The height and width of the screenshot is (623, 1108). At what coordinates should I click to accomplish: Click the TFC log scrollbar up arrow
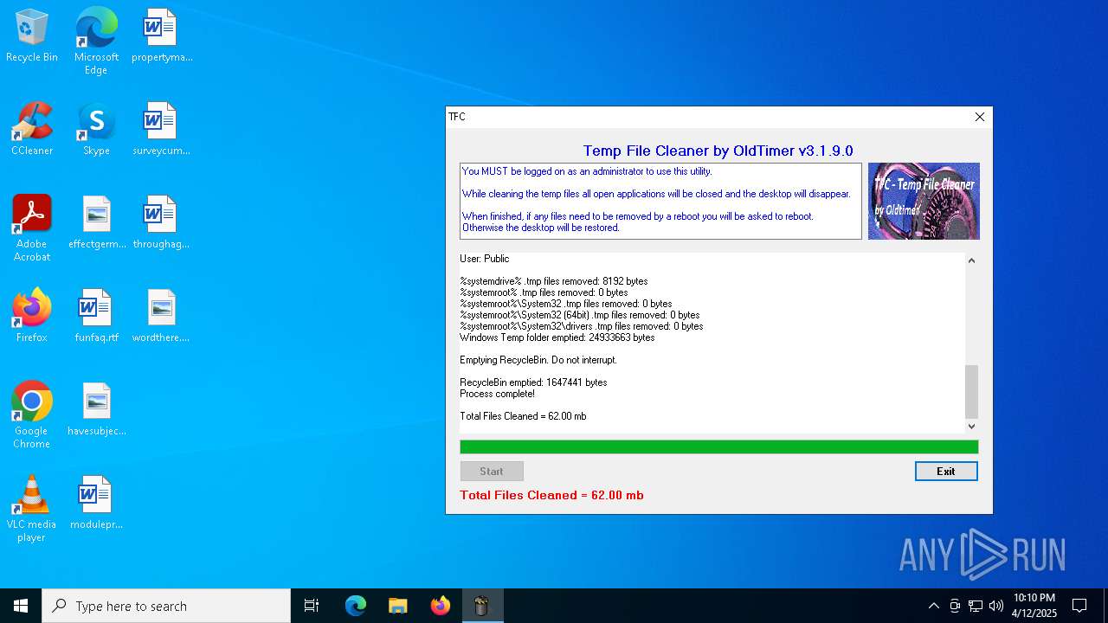tap(971, 260)
